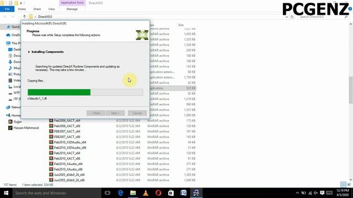
Task: Go up one folder with Up arrow
Action: 24,16
